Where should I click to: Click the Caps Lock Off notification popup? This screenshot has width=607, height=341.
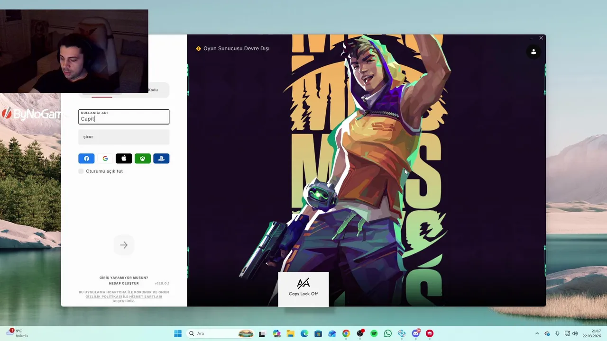pyautogui.click(x=303, y=289)
